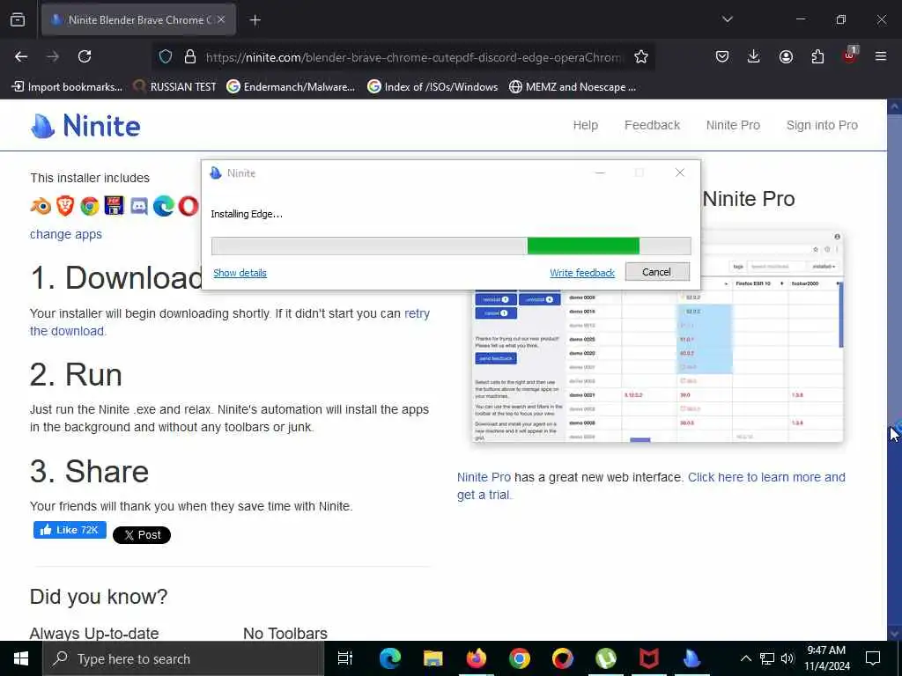Screen dimensions: 902x676
Task: Click the Ninite logo in page header
Action: coord(85,125)
